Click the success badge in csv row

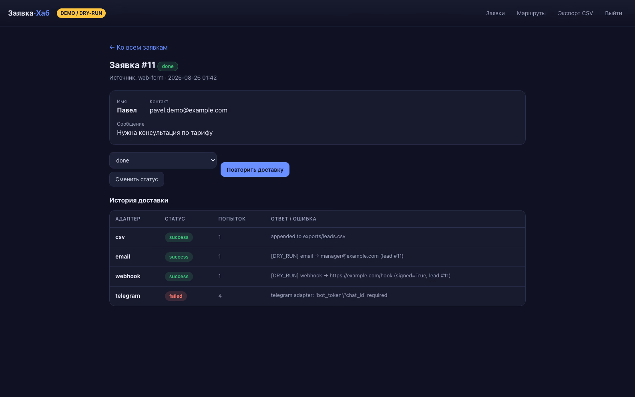point(179,237)
